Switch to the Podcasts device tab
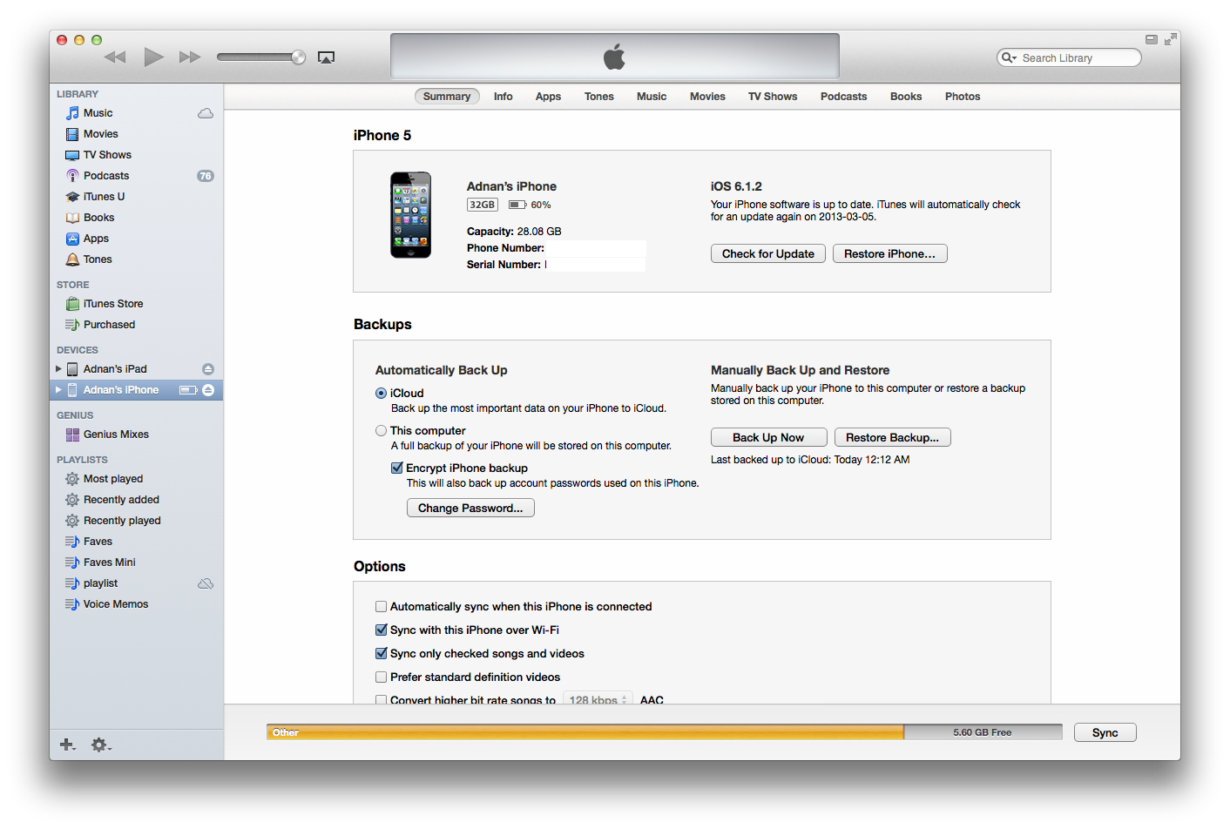This screenshot has width=1230, height=829. 844,97
